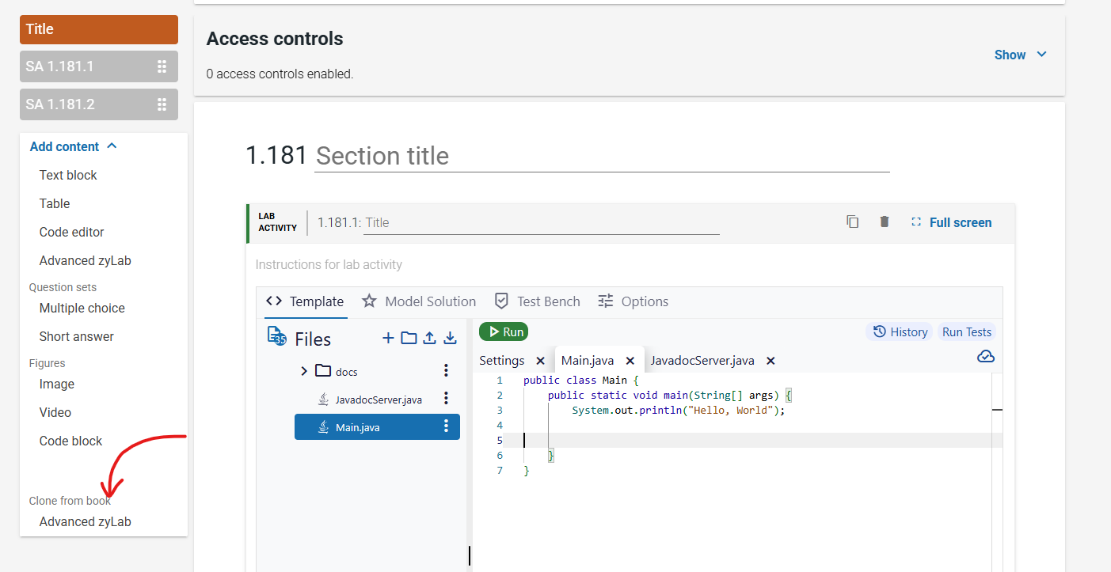Viewport: 1111px width, 572px height.
Task: Add a new folder in Files
Action: (x=408, y=338)
